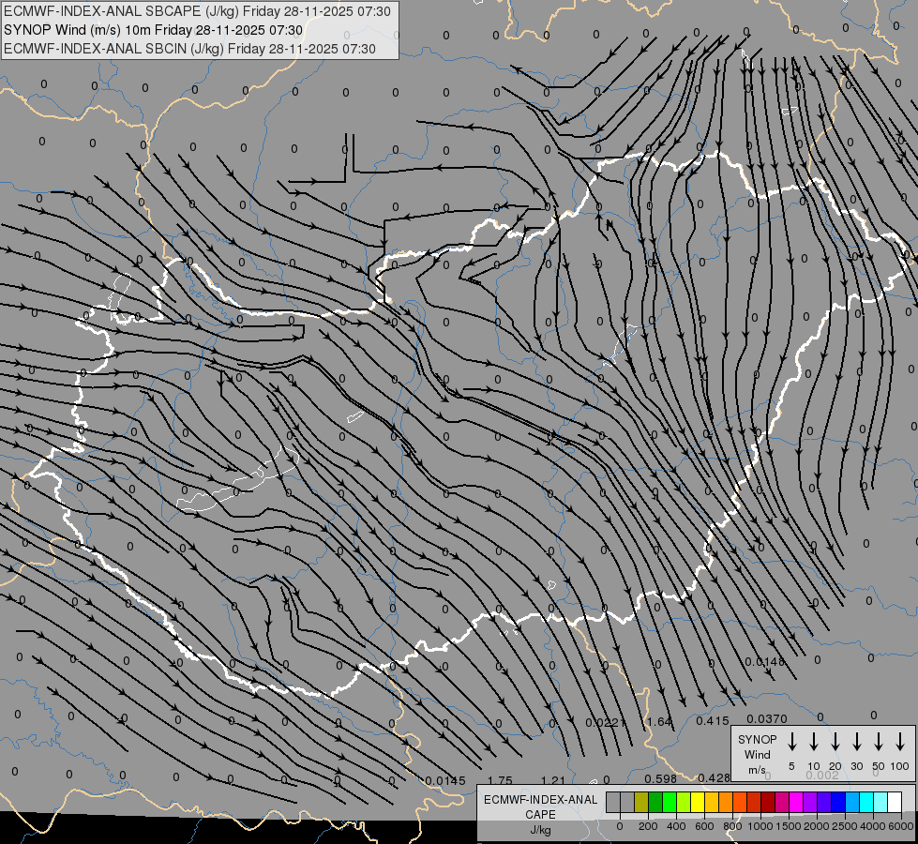Select the gold CAPE legend swatch
918x844 pixels.
pyautogui.click(x=712, y=802)
